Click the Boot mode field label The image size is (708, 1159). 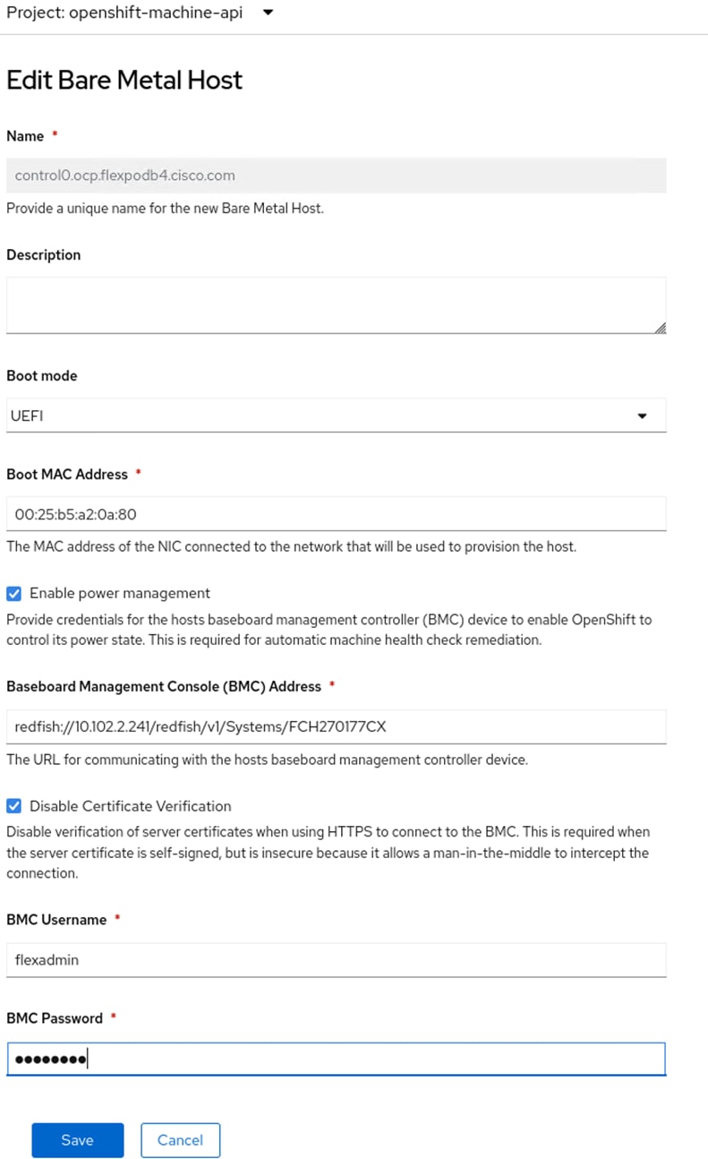tap(42, 376)
